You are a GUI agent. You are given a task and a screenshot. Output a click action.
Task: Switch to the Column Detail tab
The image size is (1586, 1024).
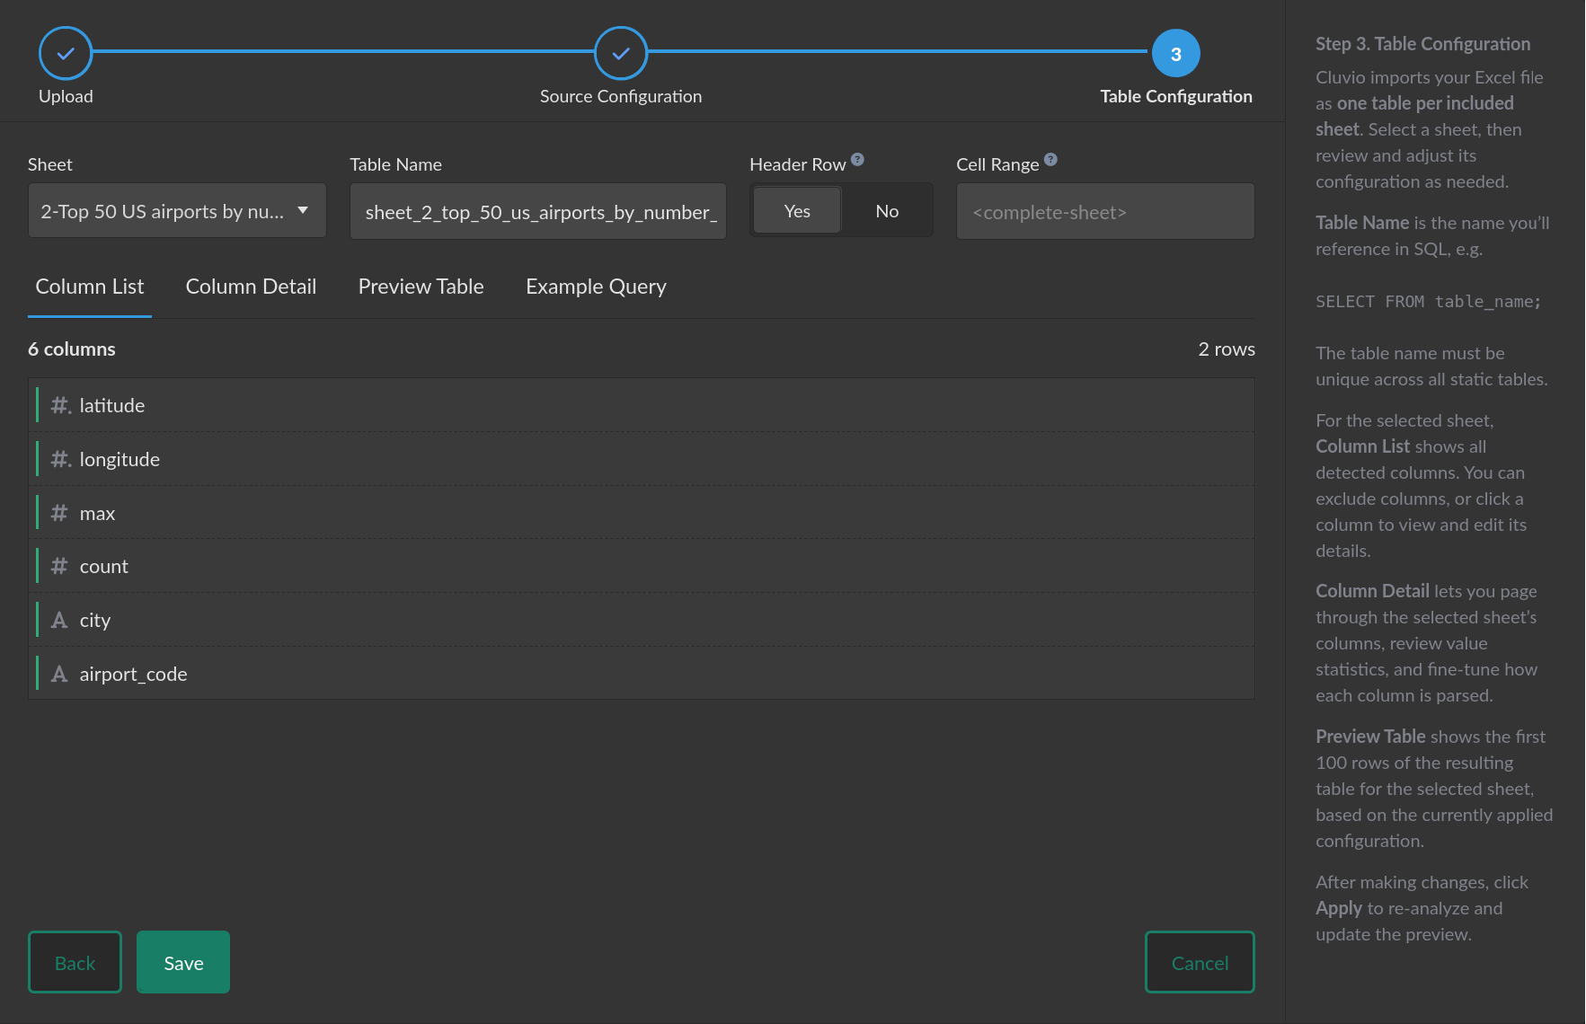pos(251,287)
